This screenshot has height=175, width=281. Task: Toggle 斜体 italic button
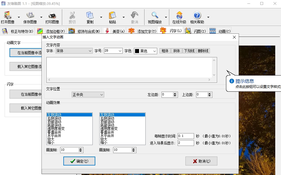pos(176,51)
